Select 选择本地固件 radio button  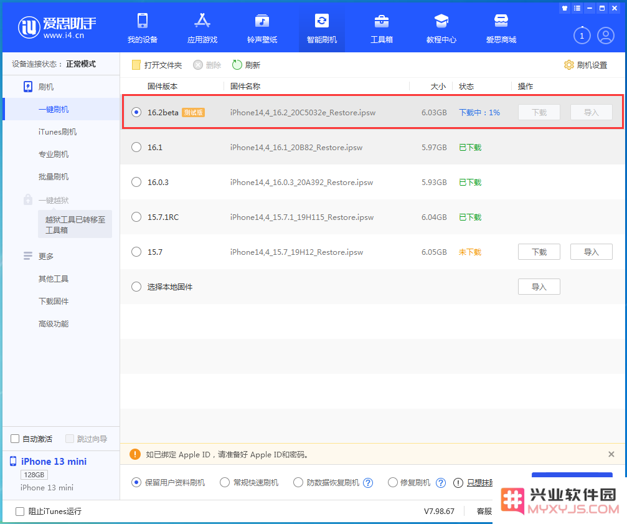(136, 287)
